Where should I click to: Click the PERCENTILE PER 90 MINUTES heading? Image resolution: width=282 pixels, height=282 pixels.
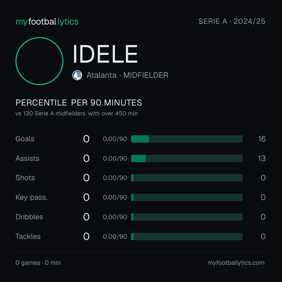tap(79, 103)
